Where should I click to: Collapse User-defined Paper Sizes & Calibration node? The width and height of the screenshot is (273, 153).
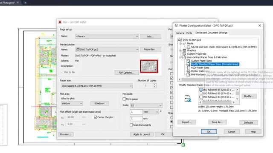click(180, 57)
